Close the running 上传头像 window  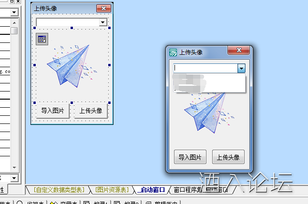[x=238, y=51]
